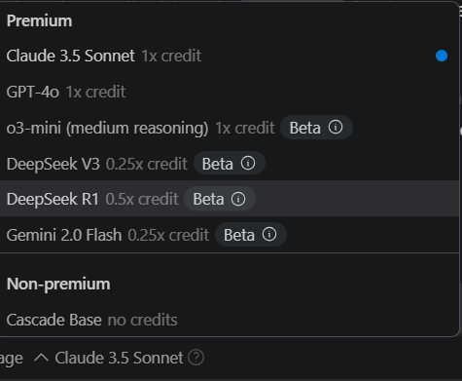Click info icon next to o3-mini Beta
The image size is (462, 381).
[336, 127]
